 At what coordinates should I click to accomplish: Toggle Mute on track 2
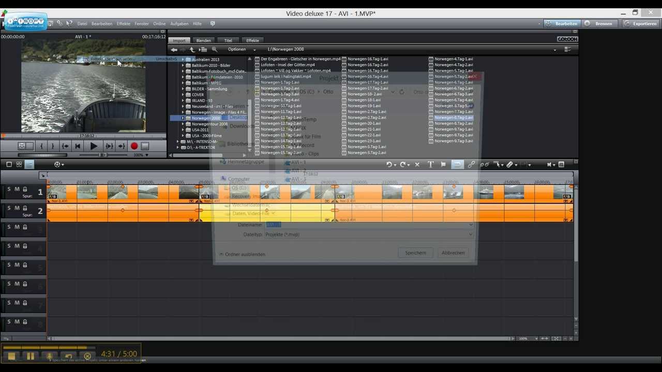tap(17, 208)
